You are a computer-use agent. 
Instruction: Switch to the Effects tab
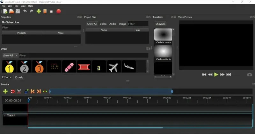click(x=6, y=77)
